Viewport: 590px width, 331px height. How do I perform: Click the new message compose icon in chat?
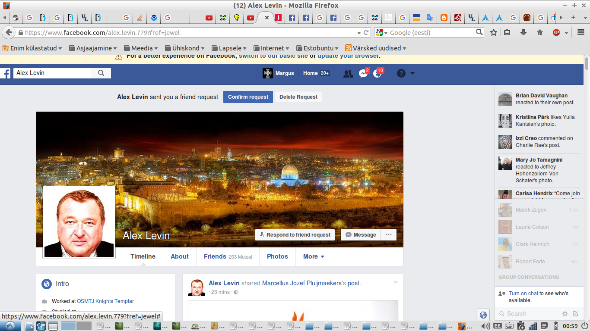click(575, 314)
